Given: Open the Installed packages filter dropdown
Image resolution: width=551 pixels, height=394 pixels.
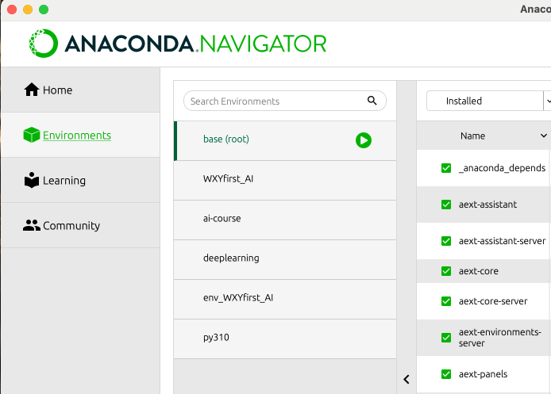Looking at the screenshot, I should 488,101.
